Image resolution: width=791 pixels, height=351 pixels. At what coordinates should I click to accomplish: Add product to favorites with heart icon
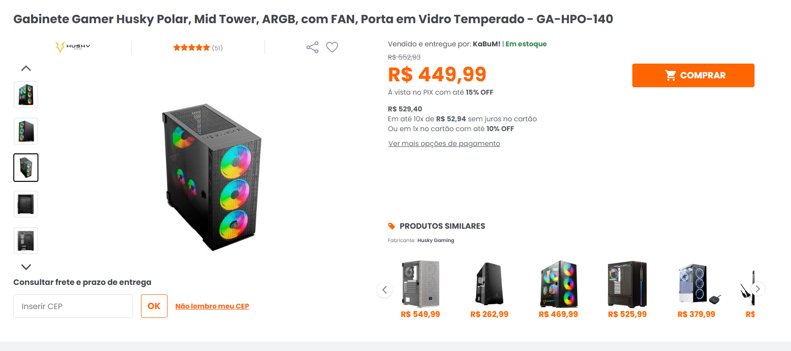tap(332, 47)
